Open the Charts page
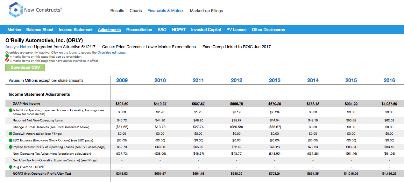The height and width of the screenshot is (182, 404). (x=136, y=10)
